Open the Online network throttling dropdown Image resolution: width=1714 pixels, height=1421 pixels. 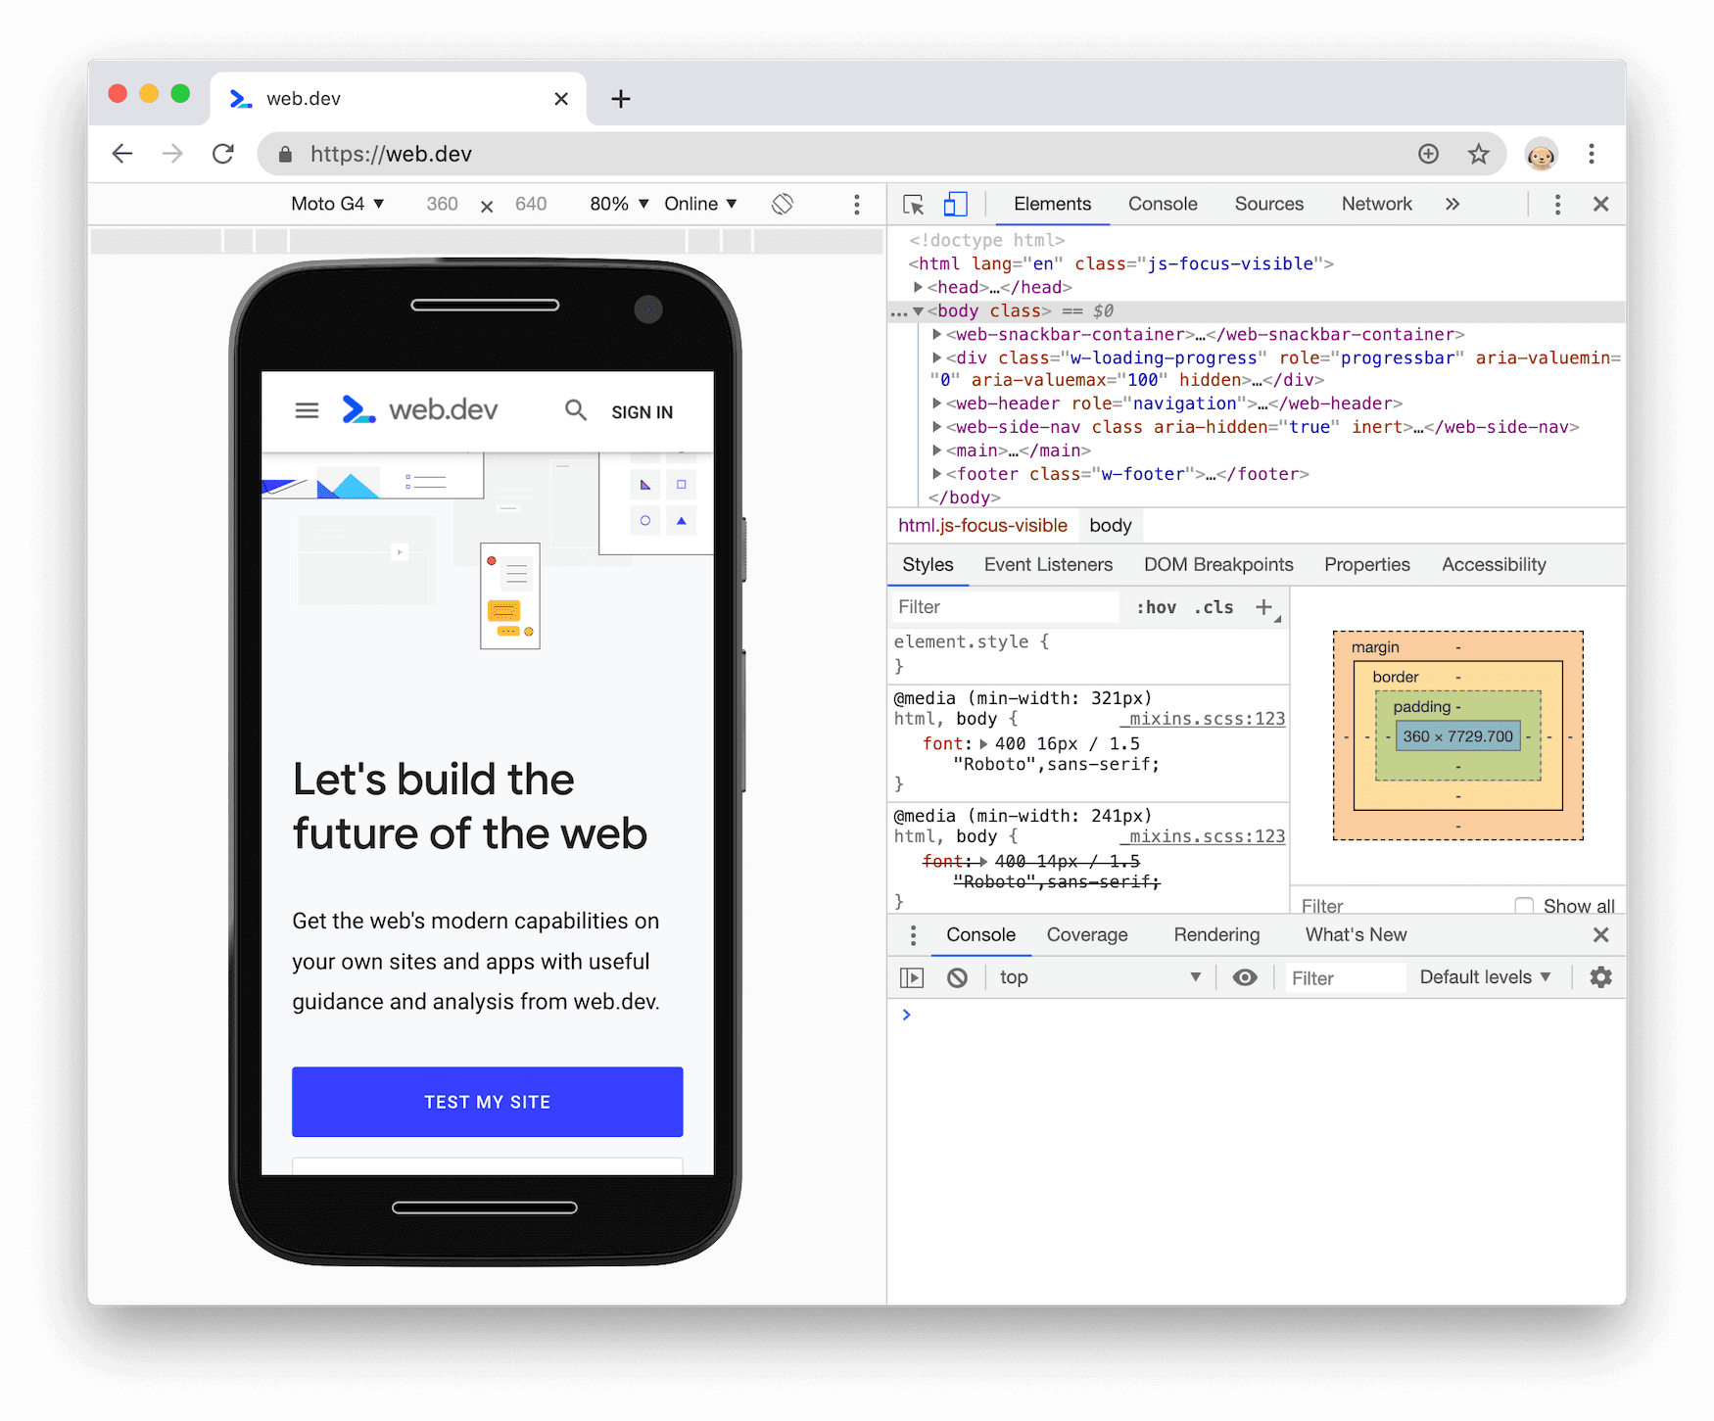[x=699, y=204]
